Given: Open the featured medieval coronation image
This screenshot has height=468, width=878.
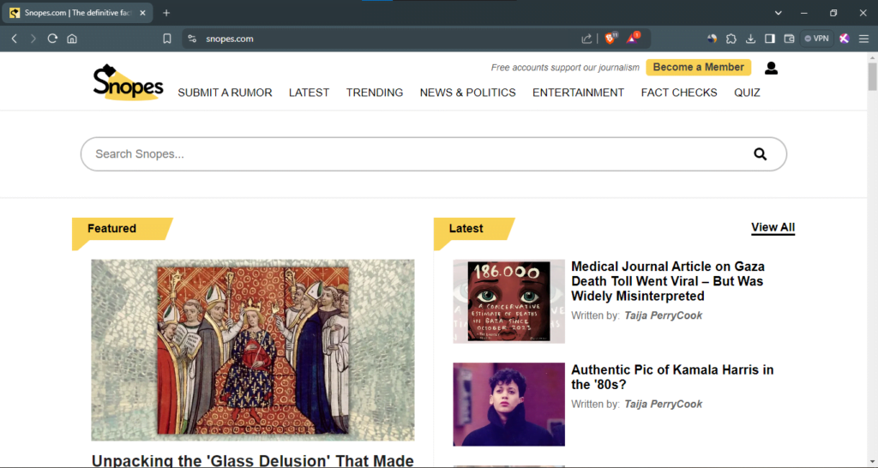Looking at the screenshot, I should click(253, 350).
